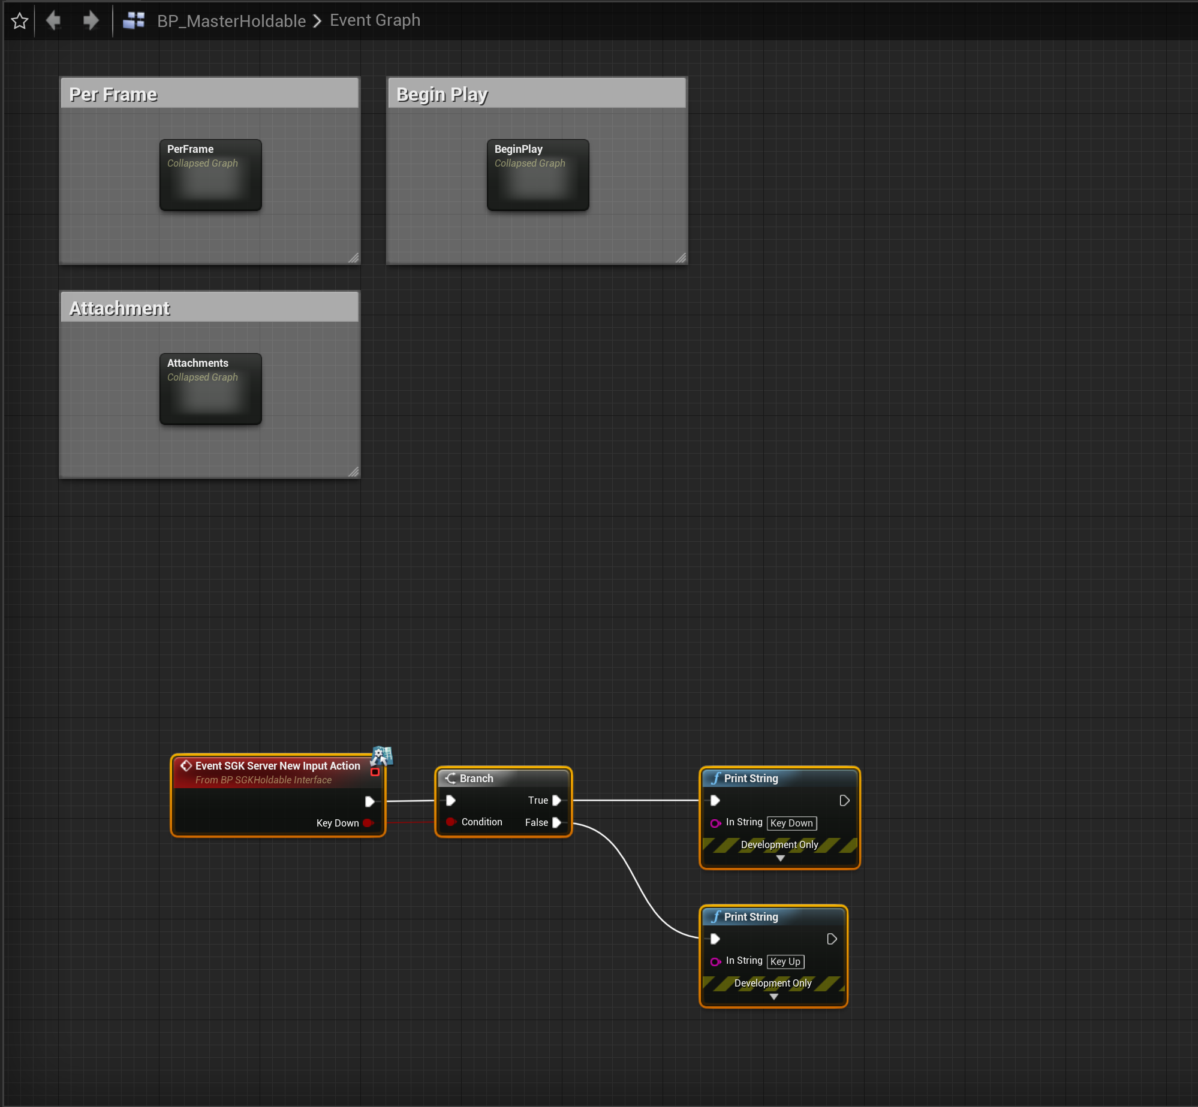Navigate forward with the right arrow
Image resolution: width=1198 pixels, height=1107 pixels.
tap(91, 20)
